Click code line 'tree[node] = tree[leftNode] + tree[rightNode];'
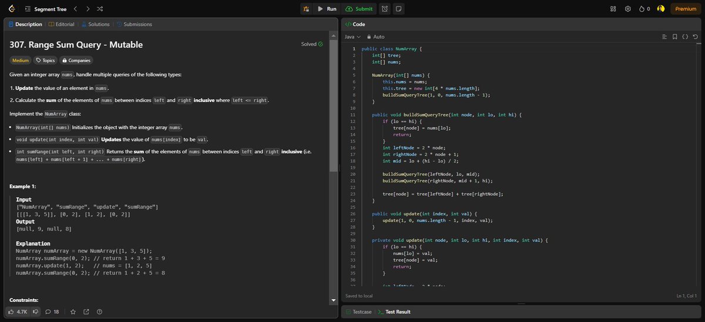The height and width of the screenshot is (322, 705). pyautogui.click(x=442, y=194)
